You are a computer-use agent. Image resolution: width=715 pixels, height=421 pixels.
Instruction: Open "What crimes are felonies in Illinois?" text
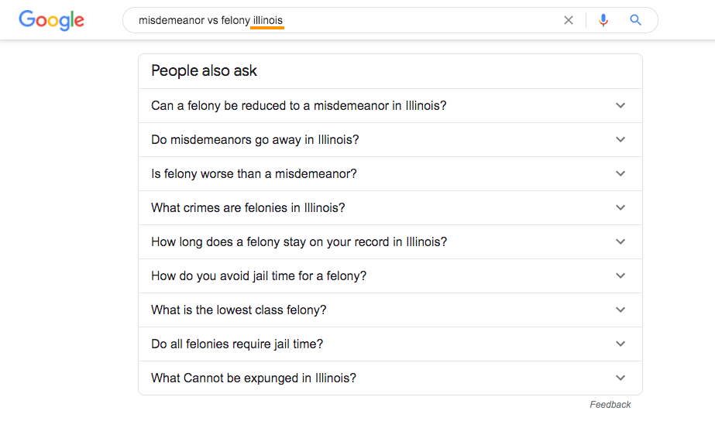(248, 207)
